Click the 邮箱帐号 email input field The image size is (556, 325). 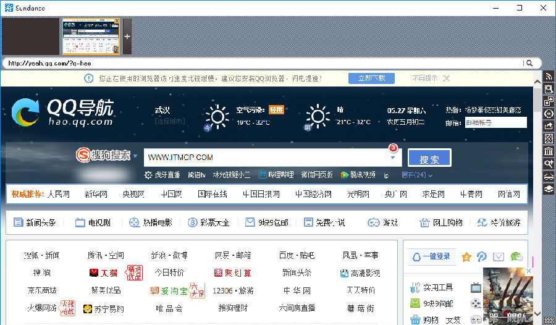495,122
